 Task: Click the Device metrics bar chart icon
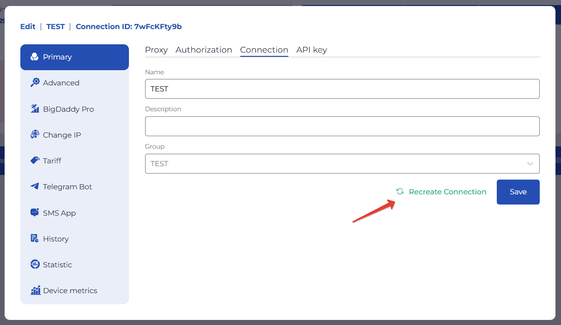(35, 290)
